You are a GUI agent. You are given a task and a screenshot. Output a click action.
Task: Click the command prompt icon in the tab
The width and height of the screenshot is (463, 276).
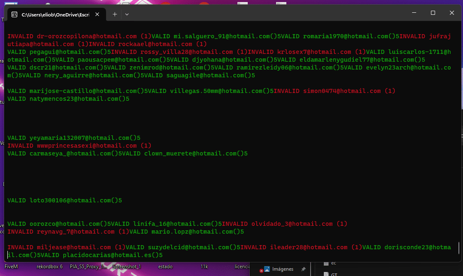(x=14, y=14)
